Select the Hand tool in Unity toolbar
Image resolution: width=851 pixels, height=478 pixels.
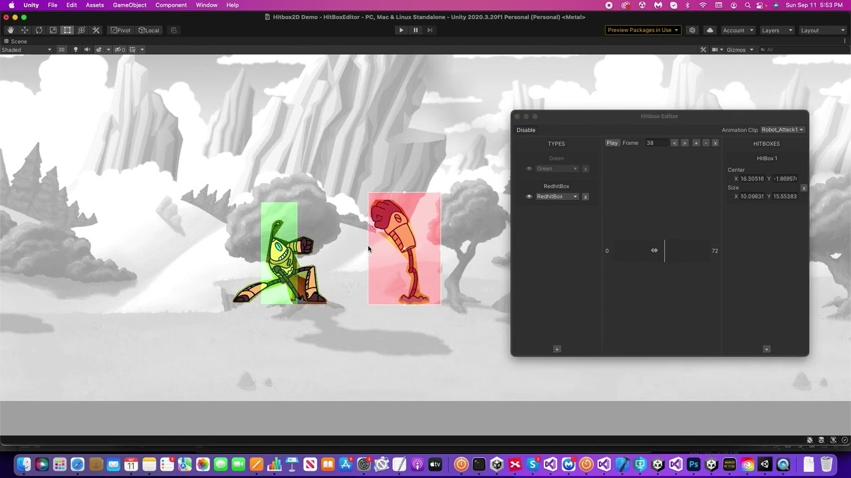tap(10, 30)
